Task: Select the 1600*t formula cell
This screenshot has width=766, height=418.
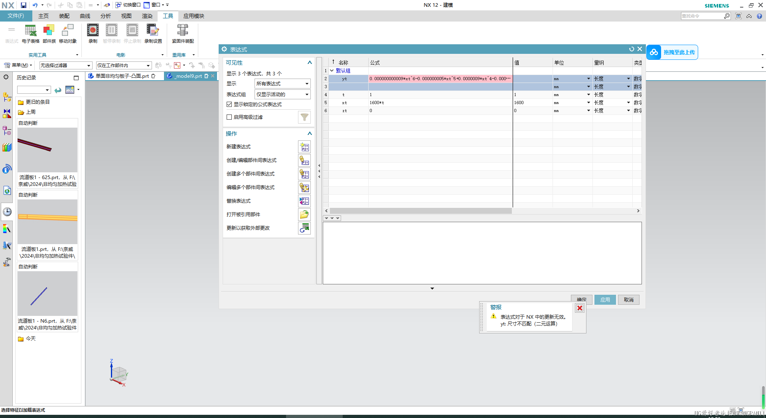Action: pos(440,103)
